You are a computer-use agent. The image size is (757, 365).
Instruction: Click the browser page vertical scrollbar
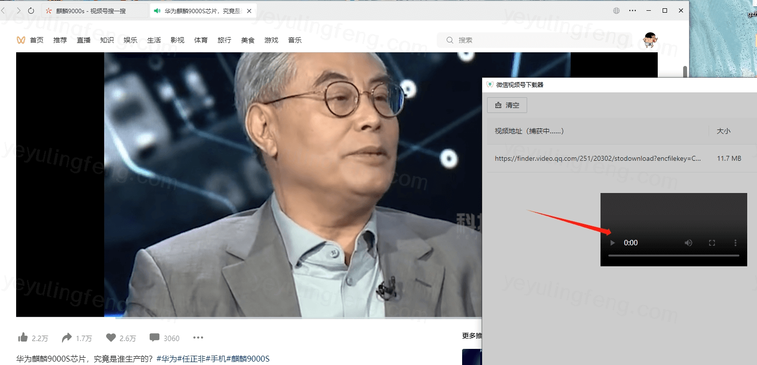685,71
